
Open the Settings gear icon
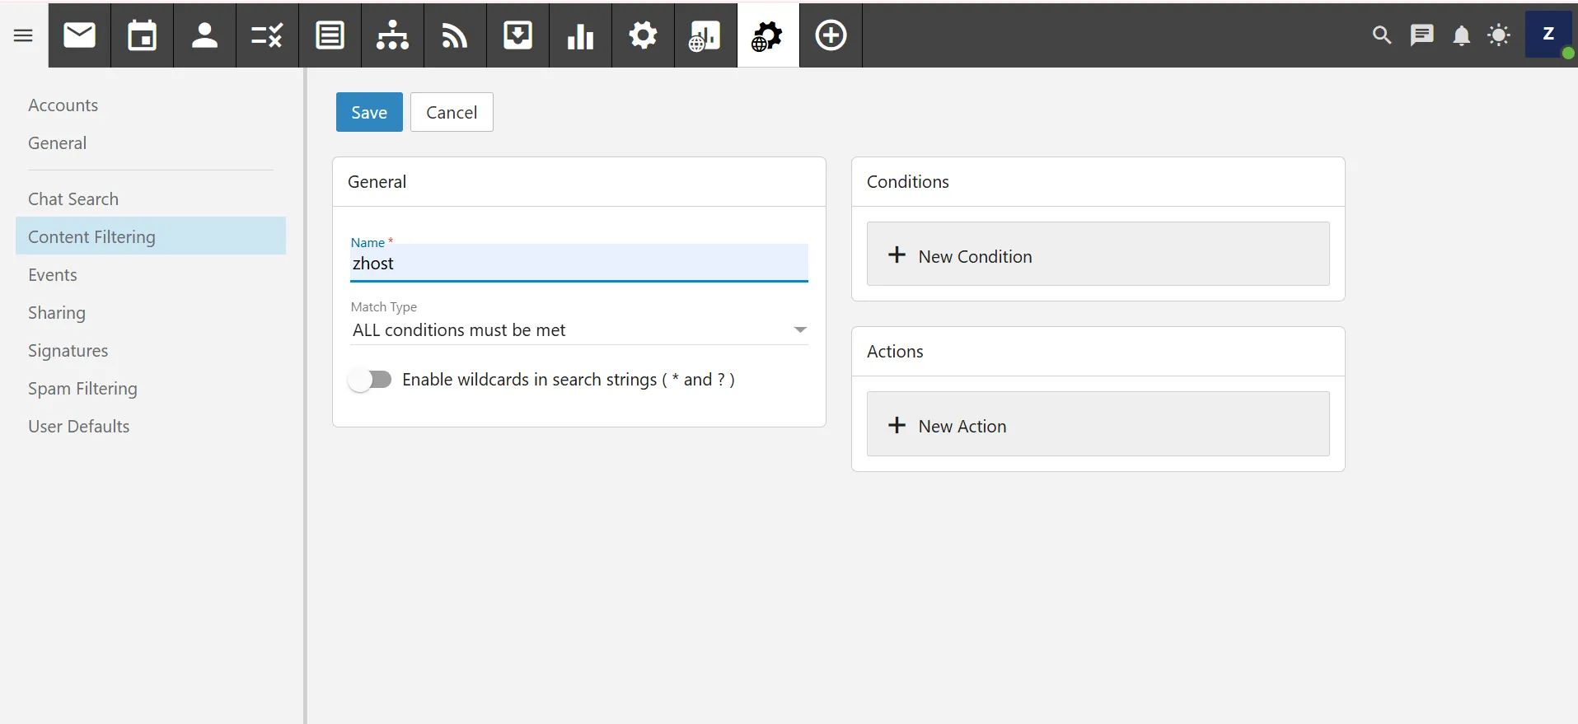(643, 35)
